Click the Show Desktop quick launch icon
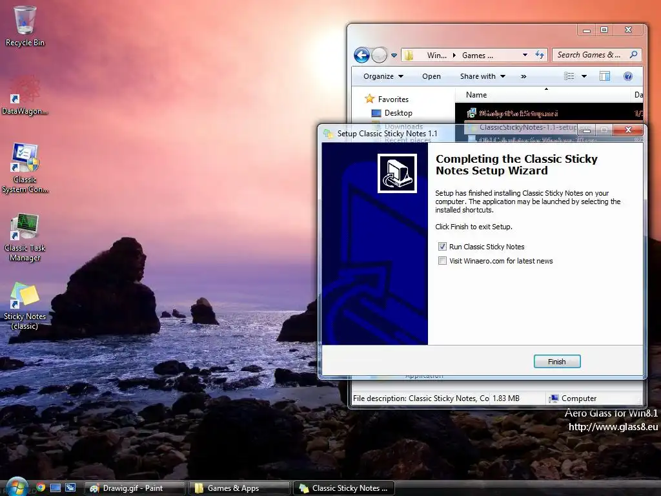Image resolution: width=661 pixels, height=496 pixels. (x=56, y=488)
